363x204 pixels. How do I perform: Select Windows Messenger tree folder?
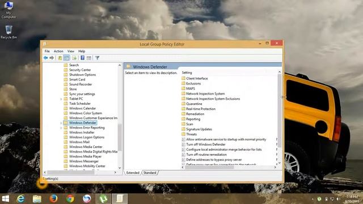(x=84, y=161)
